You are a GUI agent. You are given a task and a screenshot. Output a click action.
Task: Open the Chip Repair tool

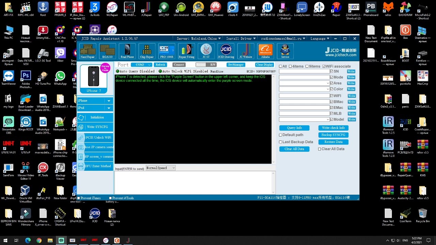[x=147, y=51]
